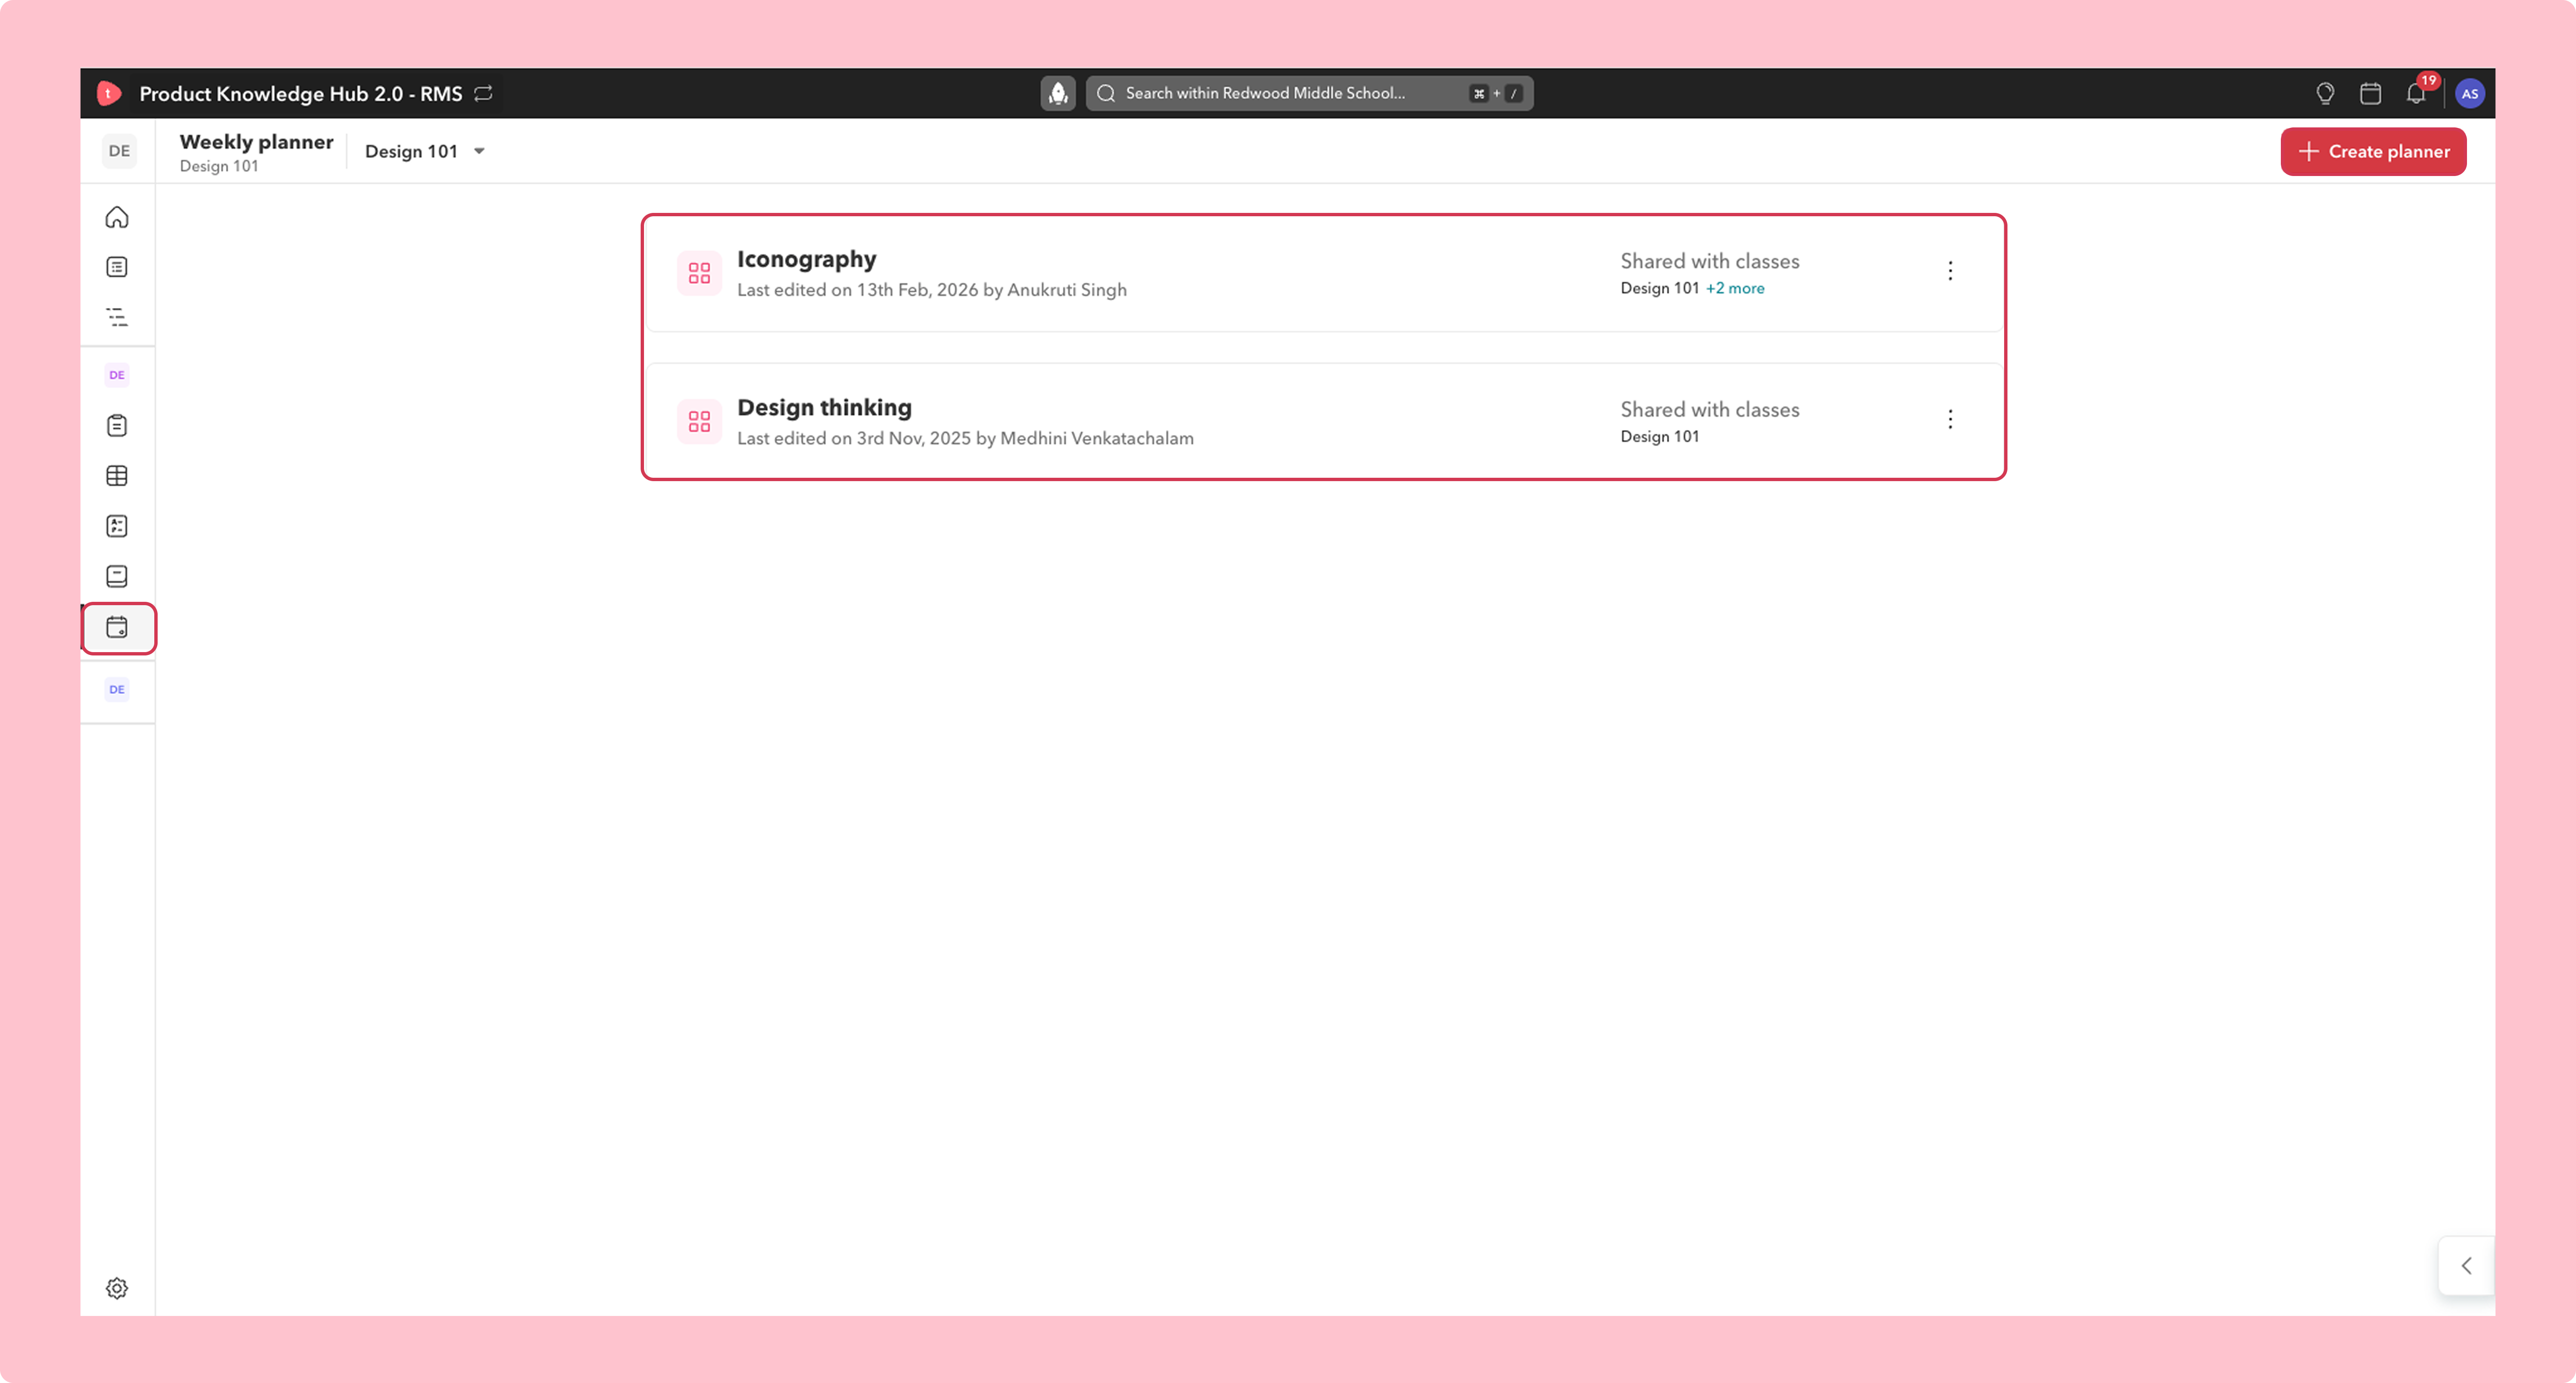
Task: Click 'Shared with classes' on the Design thinking card
Action: pos(1710,410)
